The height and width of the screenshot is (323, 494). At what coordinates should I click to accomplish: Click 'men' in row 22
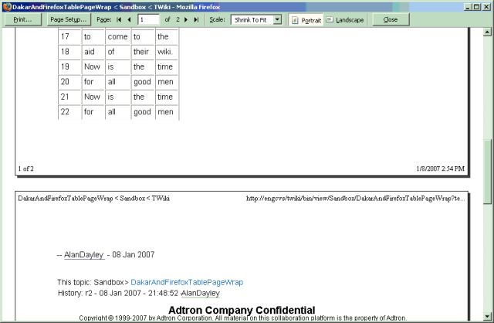165,112
